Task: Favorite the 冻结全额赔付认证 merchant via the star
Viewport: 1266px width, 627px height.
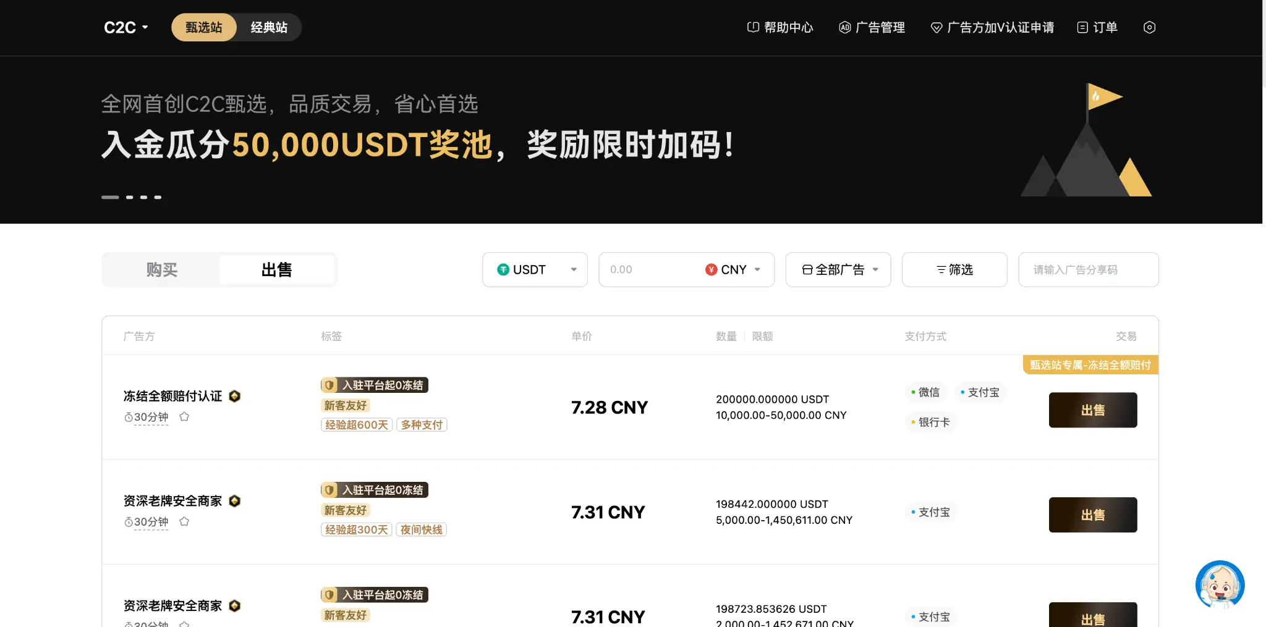Action: pos(185,416)
